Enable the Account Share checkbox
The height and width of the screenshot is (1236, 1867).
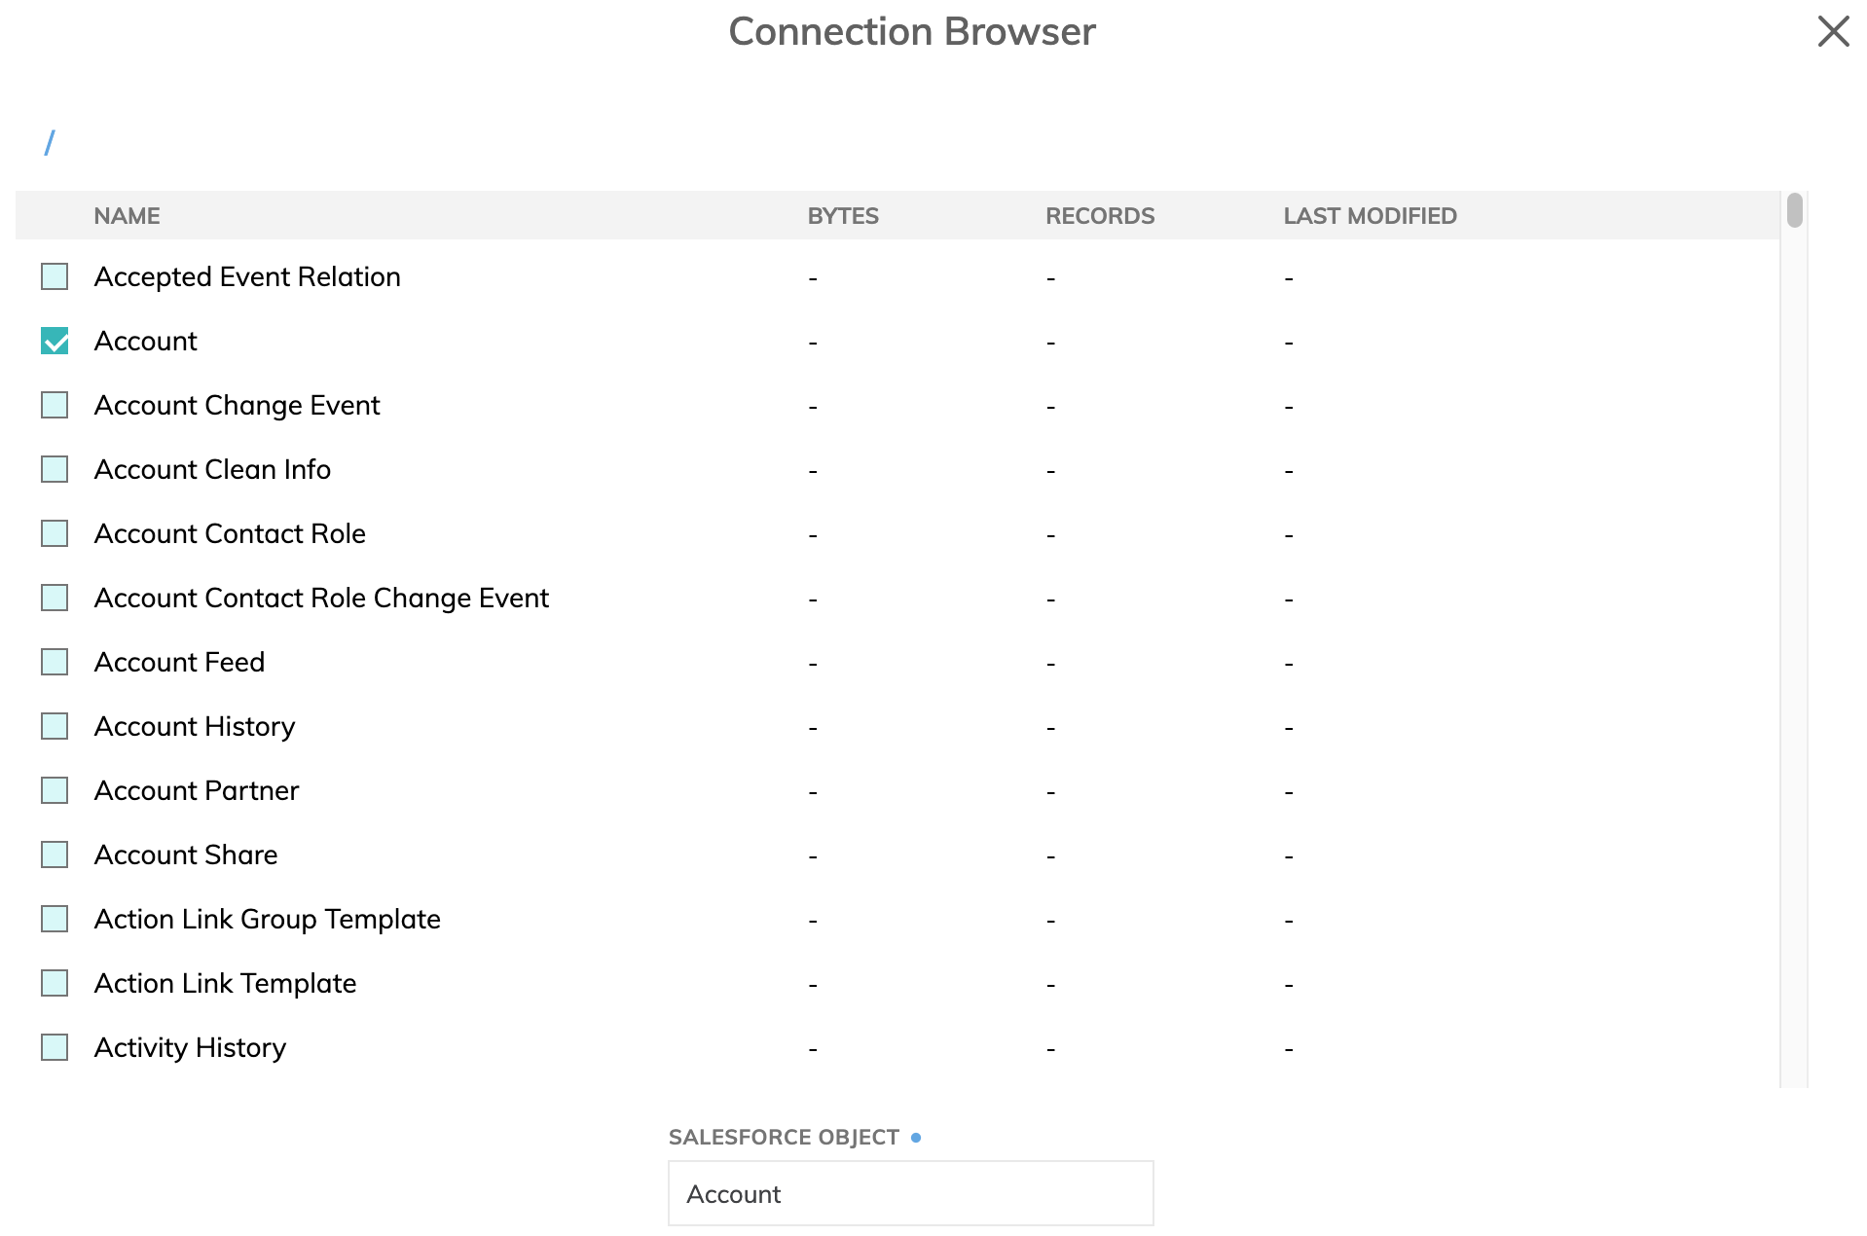(x=55, y=854)
